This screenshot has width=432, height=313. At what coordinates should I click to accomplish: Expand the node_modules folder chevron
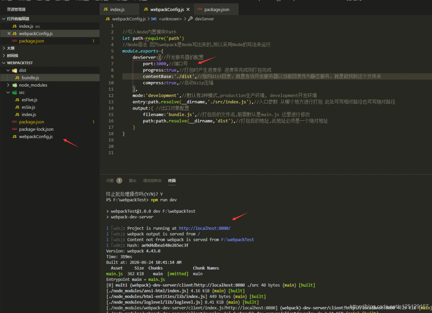point(8,85)
